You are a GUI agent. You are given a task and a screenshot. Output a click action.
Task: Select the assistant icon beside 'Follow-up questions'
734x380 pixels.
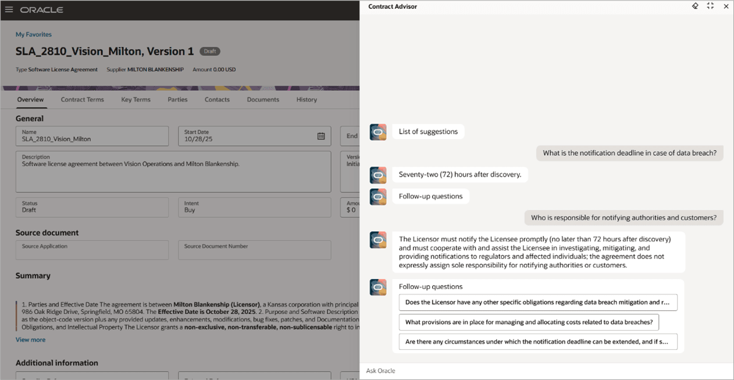click(378, 196)
